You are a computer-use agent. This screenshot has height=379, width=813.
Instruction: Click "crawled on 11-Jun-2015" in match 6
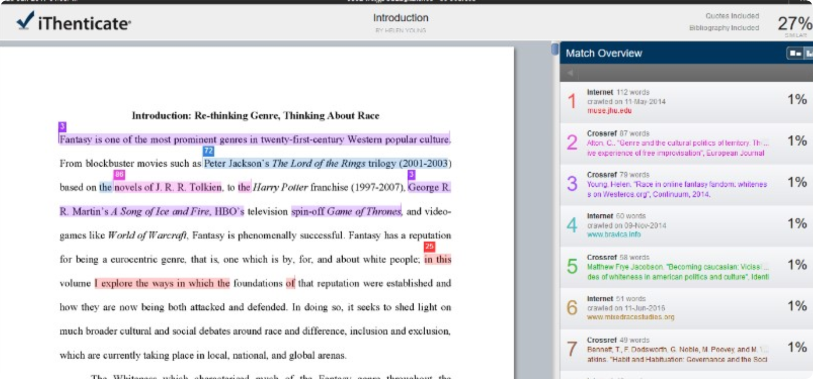[x=626, y=308]
